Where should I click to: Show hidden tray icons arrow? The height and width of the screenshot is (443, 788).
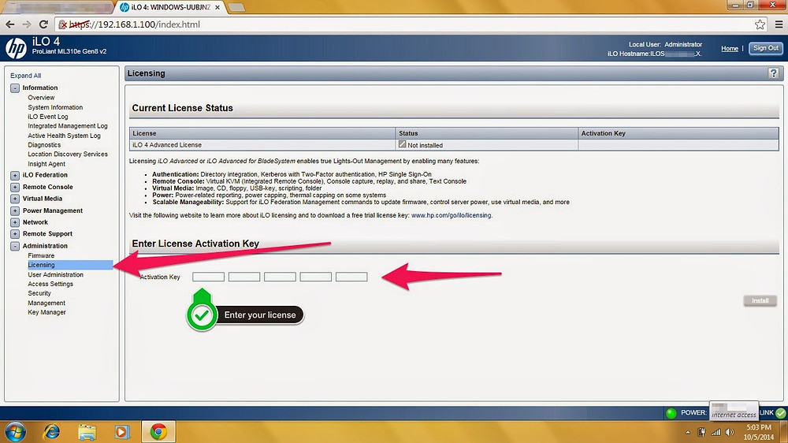coord(687,433)
